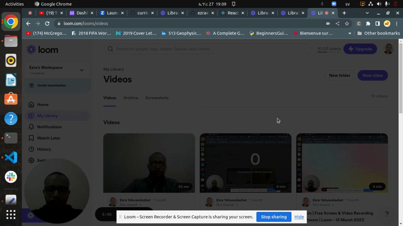Open the 4 min video thumbnail
This screenshot has width=403, height=226.
coord(342,163)
